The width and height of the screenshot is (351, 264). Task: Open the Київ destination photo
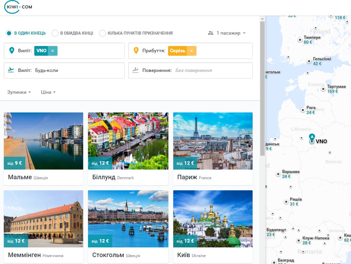coord(213,219)
